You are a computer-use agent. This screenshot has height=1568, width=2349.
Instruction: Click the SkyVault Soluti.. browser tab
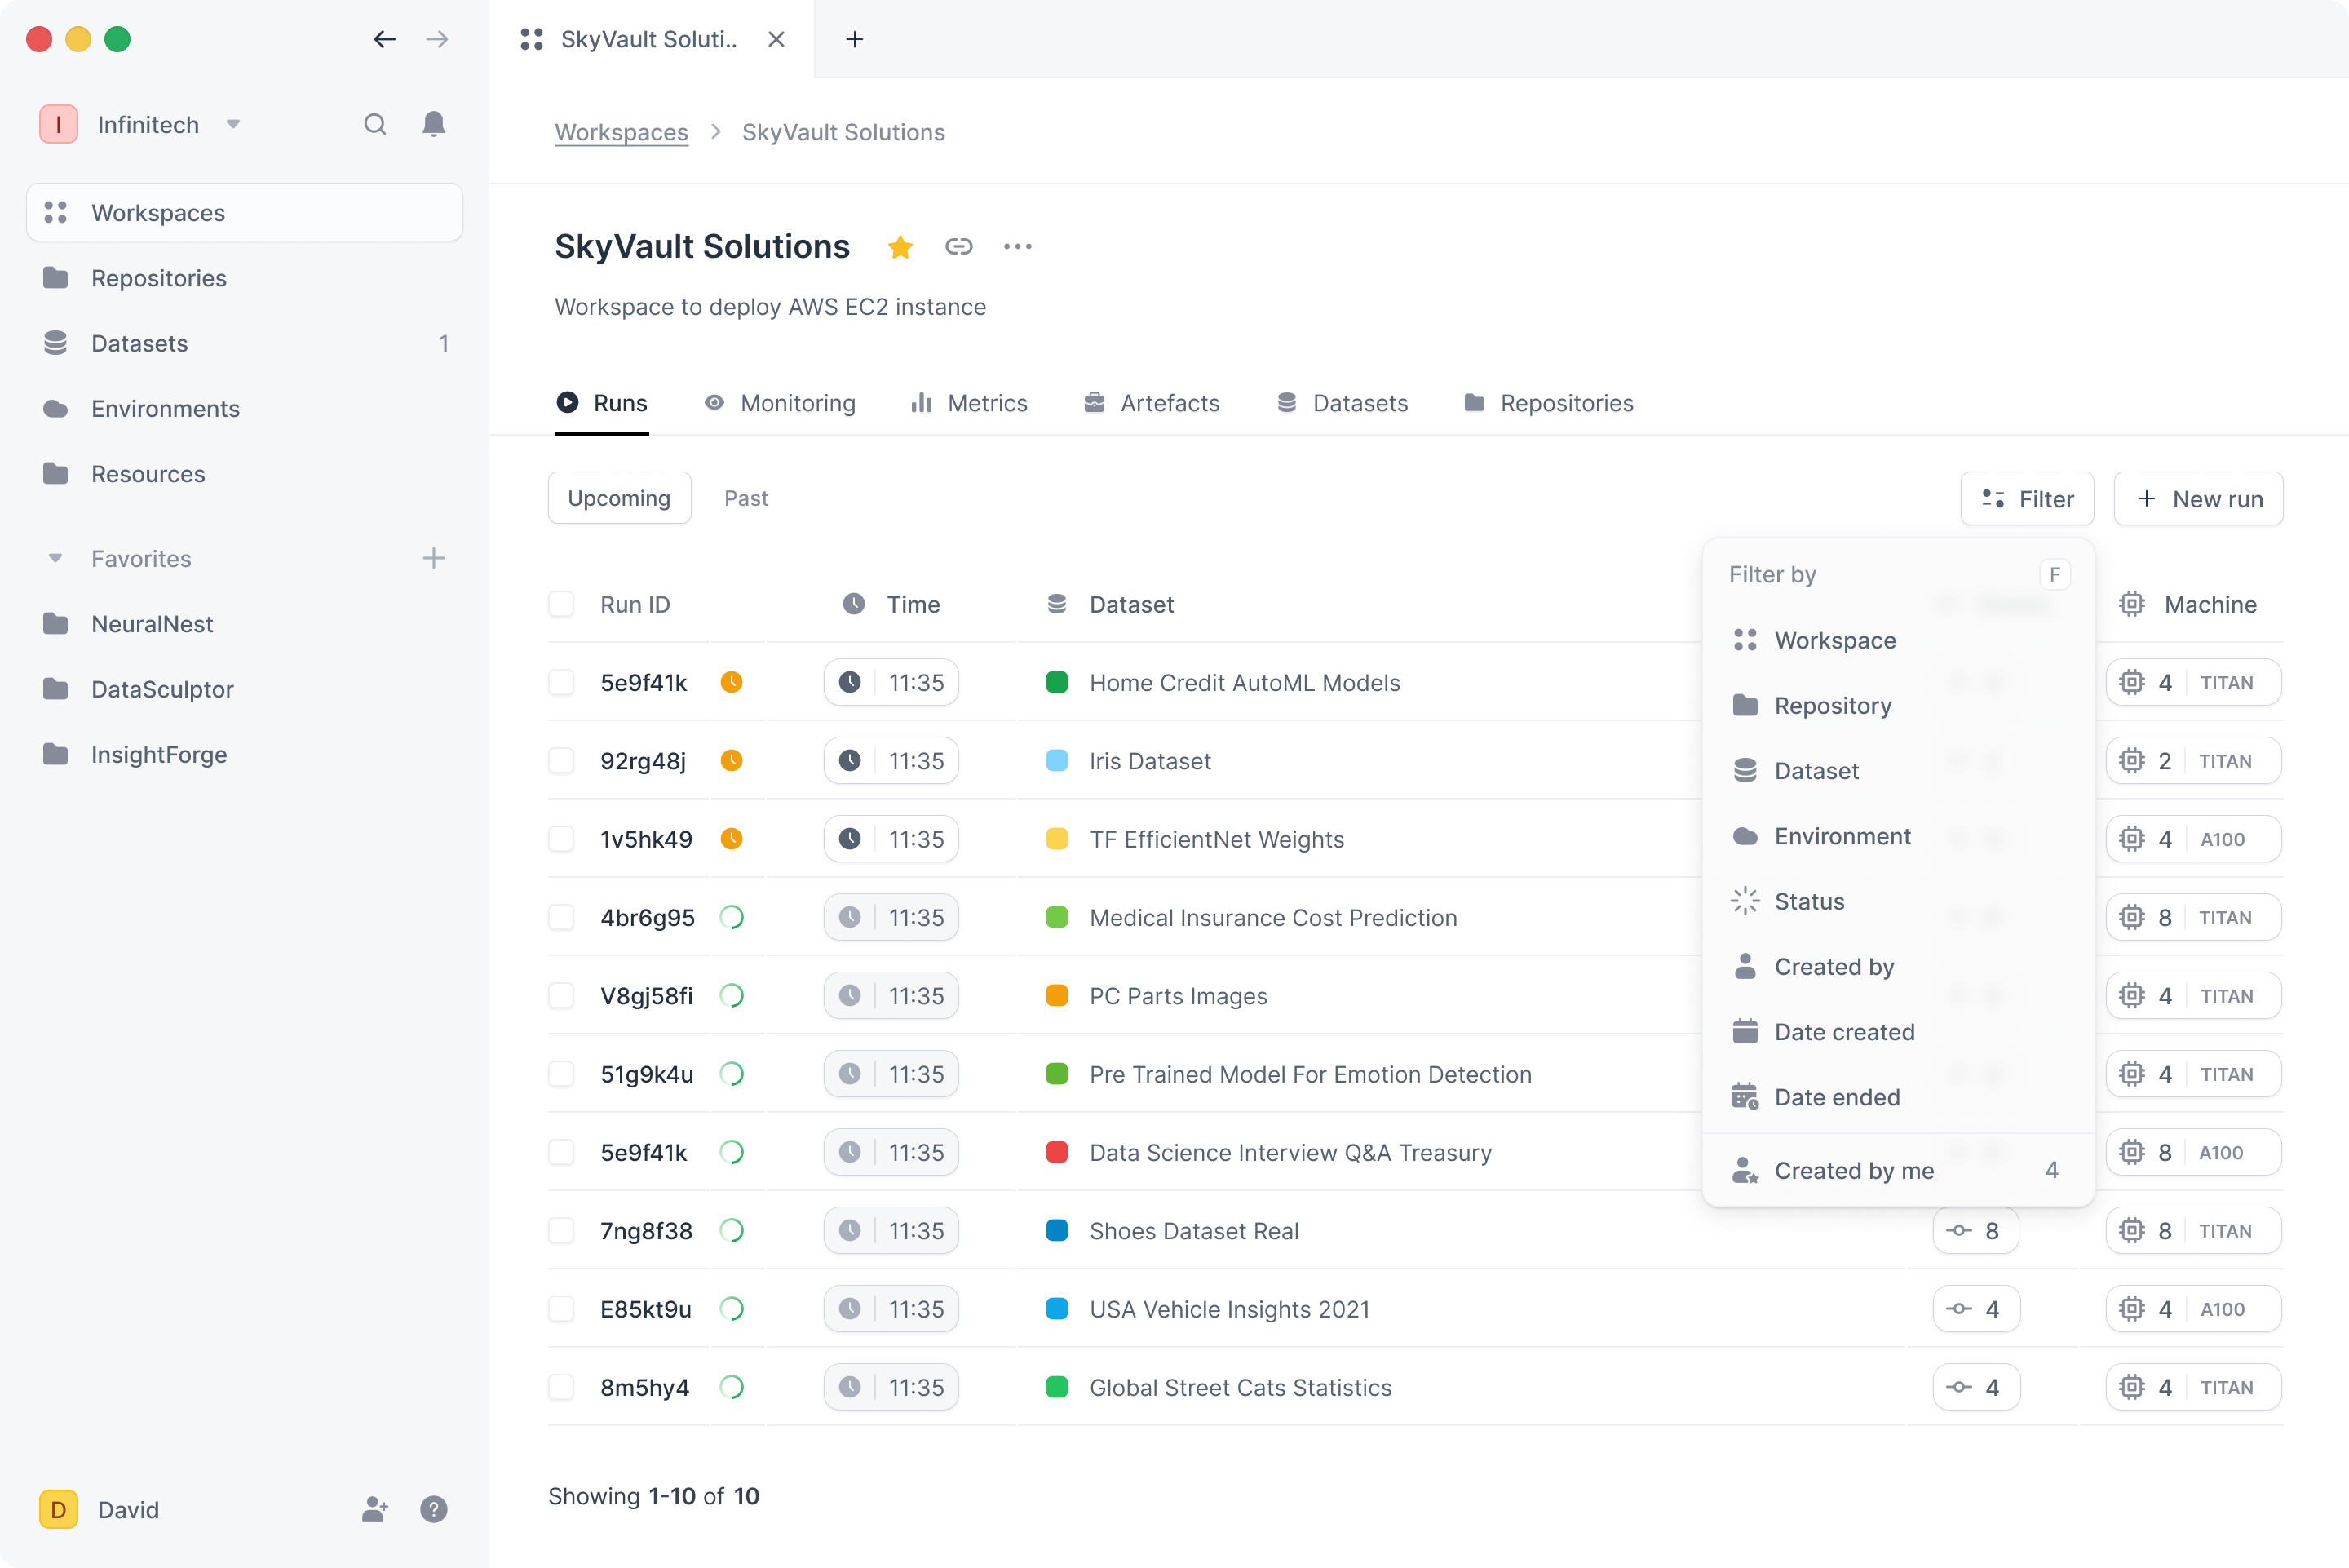650,39
